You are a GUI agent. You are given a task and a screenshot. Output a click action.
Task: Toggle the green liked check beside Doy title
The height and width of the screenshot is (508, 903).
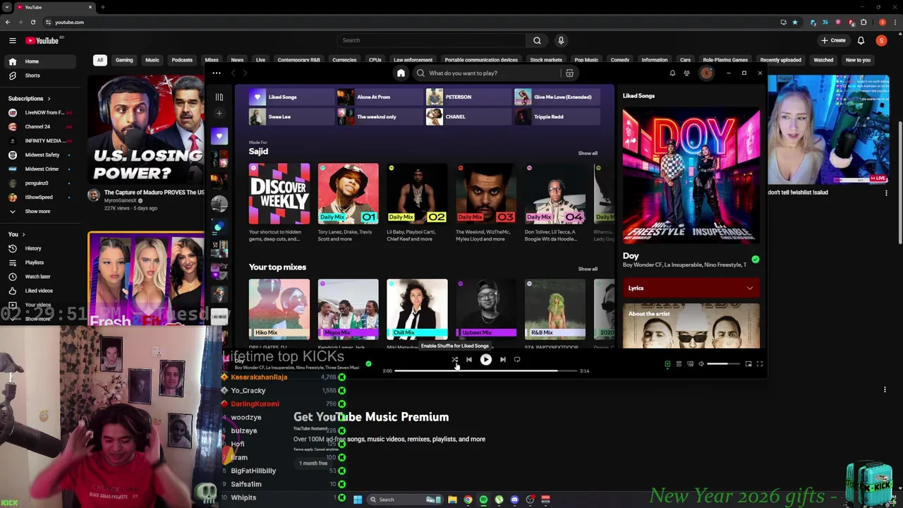[x=756, y=260]
